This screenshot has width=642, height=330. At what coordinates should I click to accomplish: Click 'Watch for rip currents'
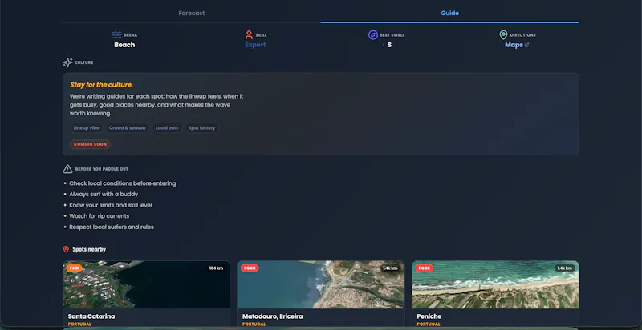click(x=99, y=216)
